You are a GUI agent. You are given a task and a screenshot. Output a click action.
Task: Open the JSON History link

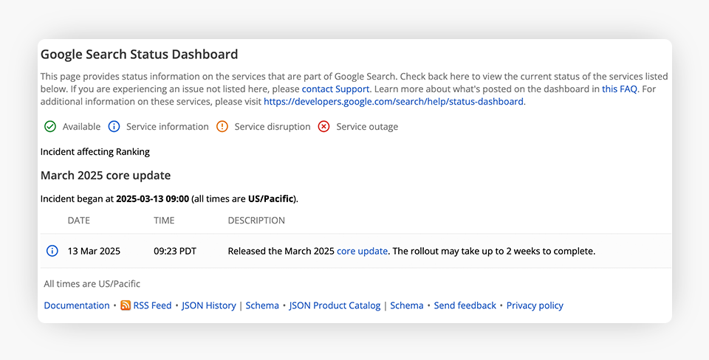coord(209,305)
